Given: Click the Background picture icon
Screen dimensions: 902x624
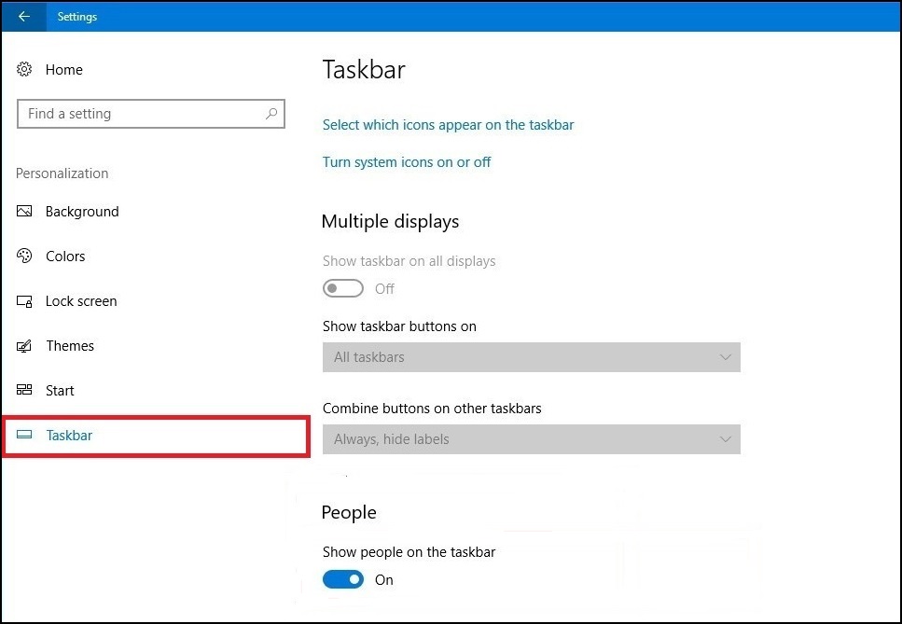Looking at the screenshot, I should [x=24, y=211].
